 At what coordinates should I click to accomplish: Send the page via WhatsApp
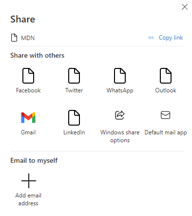point(120,81)
